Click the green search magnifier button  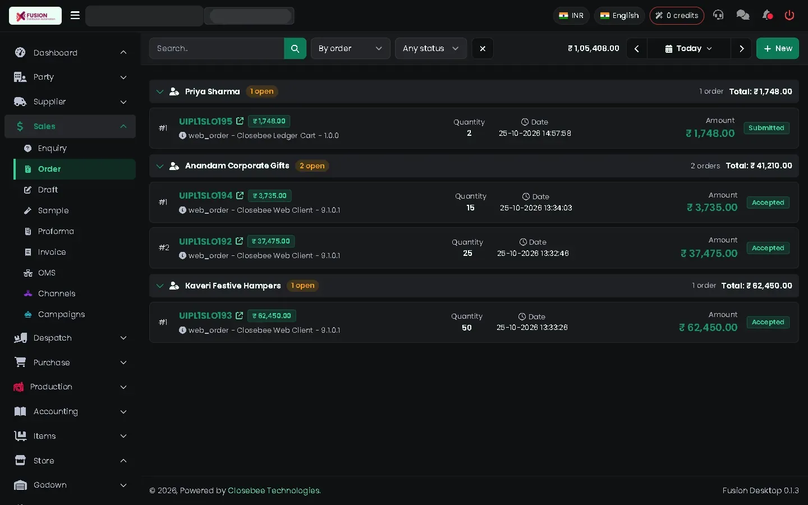[x=295, y=48]
